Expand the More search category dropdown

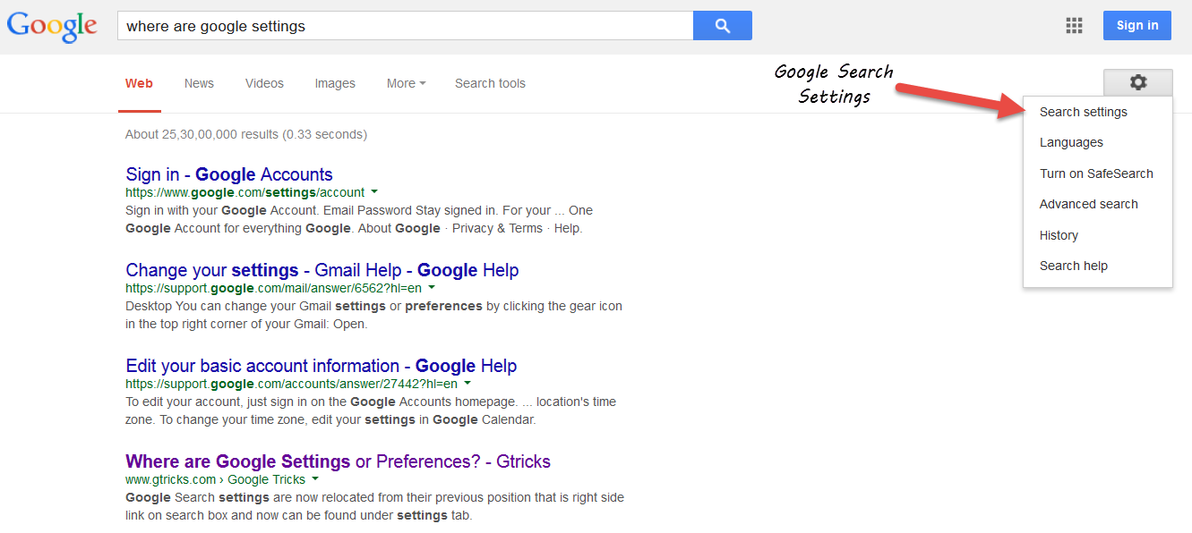click(406, 83)
